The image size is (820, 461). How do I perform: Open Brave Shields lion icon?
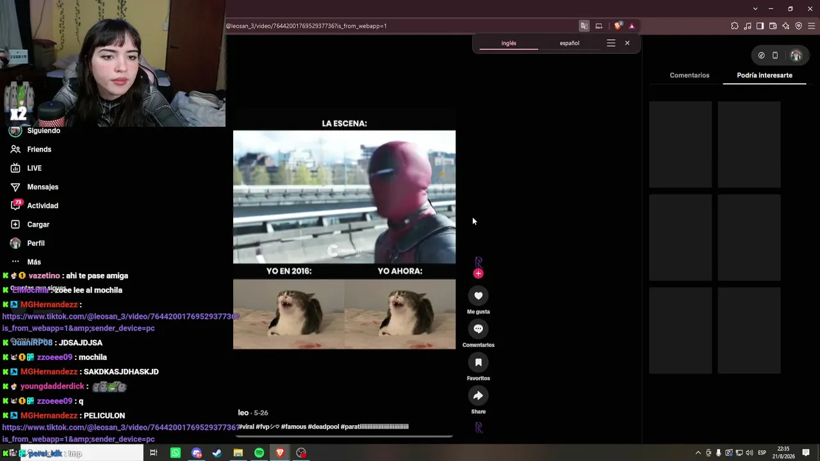click(x=618, y=26)
